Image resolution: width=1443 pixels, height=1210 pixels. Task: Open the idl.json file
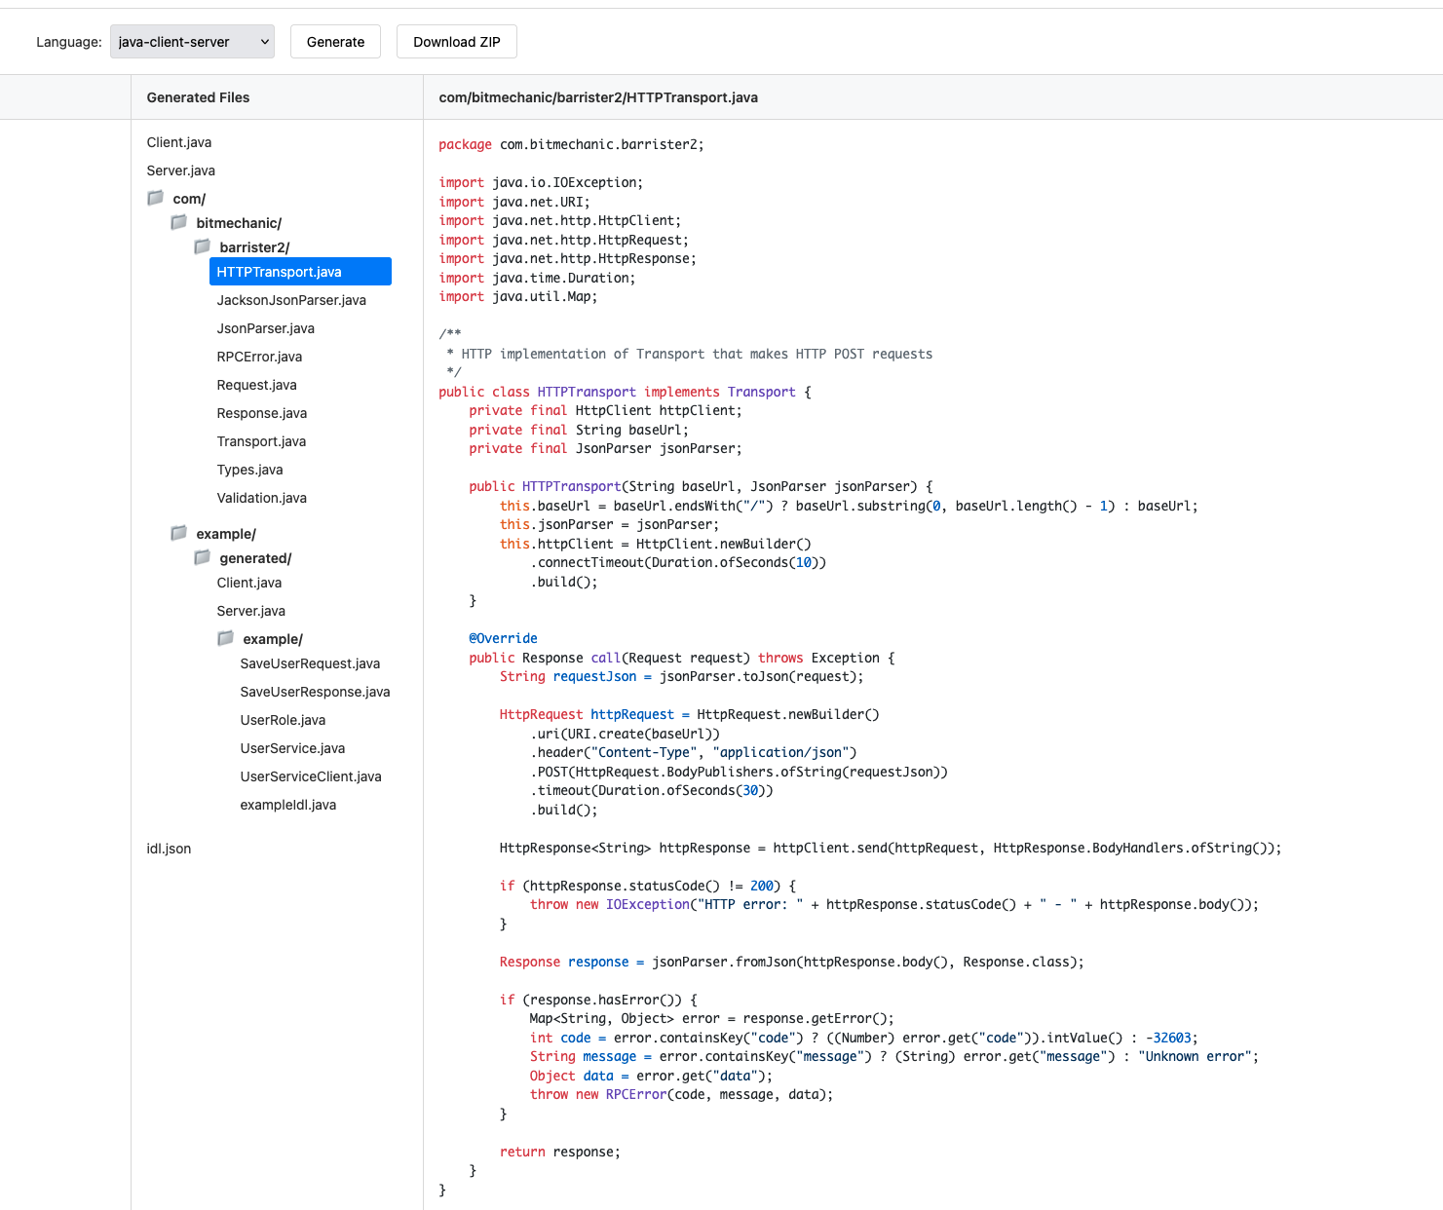168,849
